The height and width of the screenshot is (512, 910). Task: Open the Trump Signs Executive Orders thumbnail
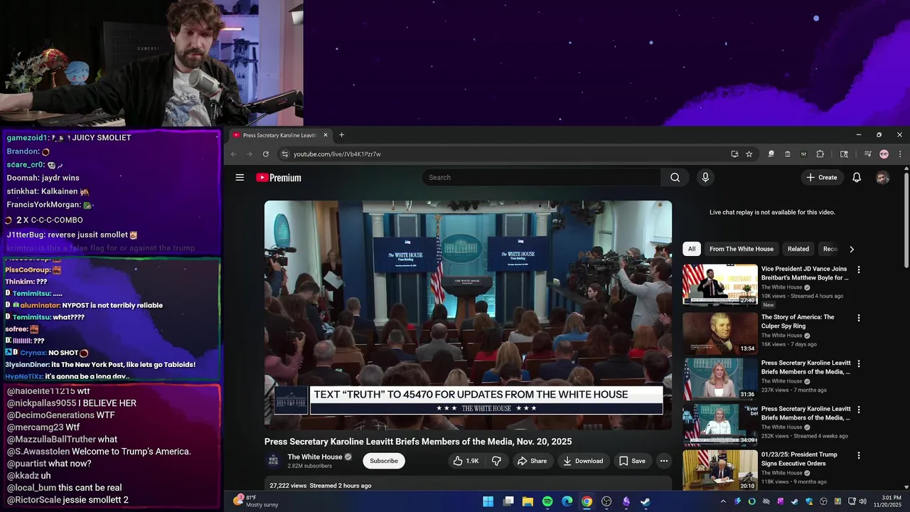720,469
